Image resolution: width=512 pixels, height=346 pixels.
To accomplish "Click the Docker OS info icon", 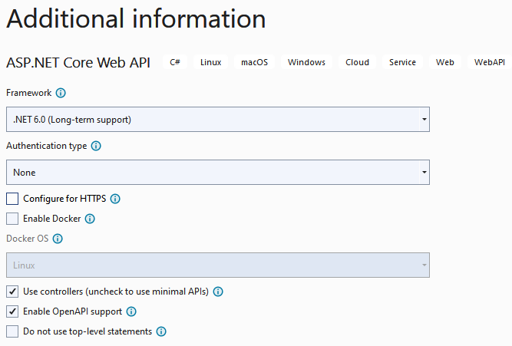I will pos(58,239).
